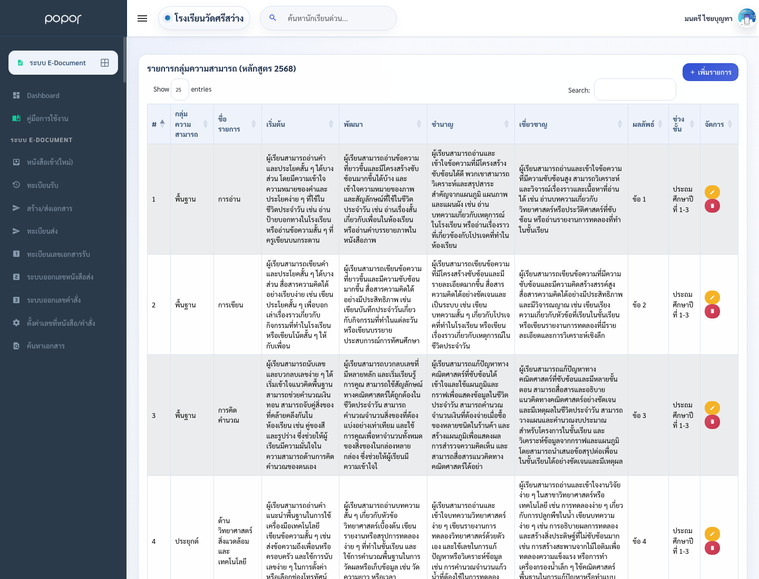Screen dimensions: 759x579
Task: Click the user name มนตรี ไชยบุญทา
Action: tap(708, 18)
